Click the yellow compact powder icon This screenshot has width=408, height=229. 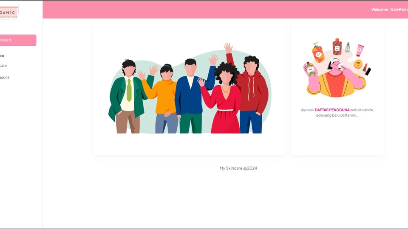pos(358,64)
